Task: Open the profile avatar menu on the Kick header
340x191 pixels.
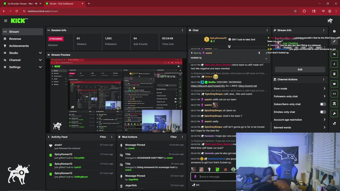Action: [x=330, y=21]
